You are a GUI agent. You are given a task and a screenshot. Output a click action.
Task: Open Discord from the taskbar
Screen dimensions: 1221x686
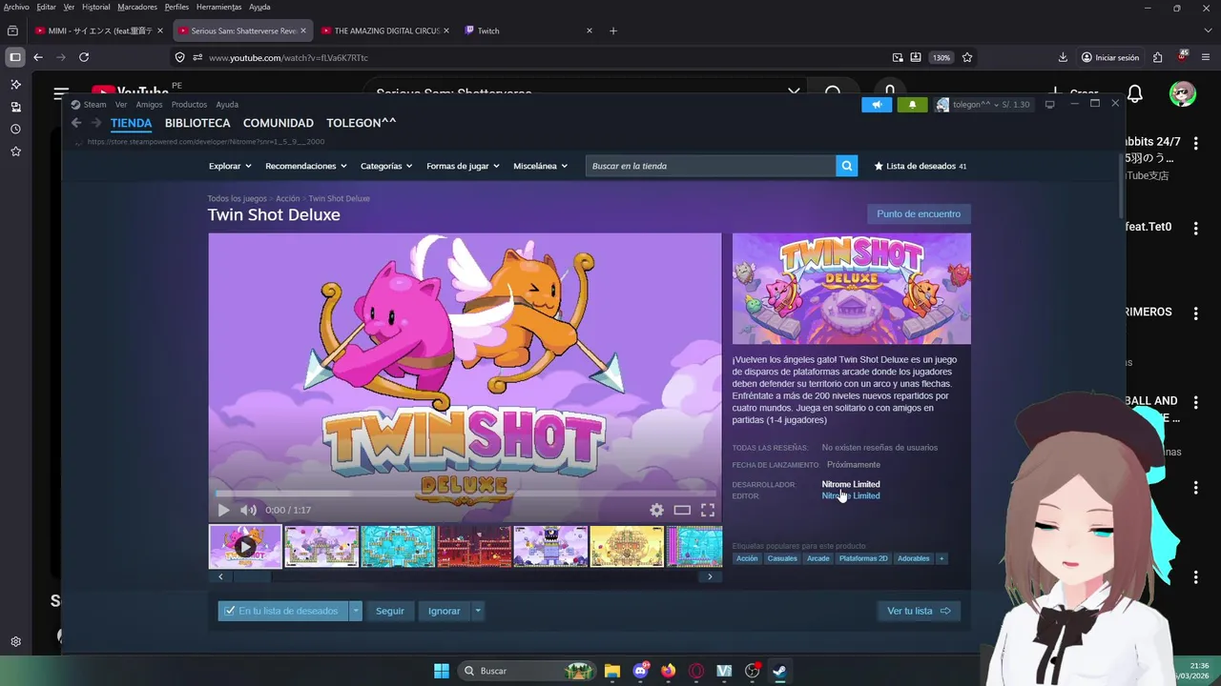click(640, 671)
